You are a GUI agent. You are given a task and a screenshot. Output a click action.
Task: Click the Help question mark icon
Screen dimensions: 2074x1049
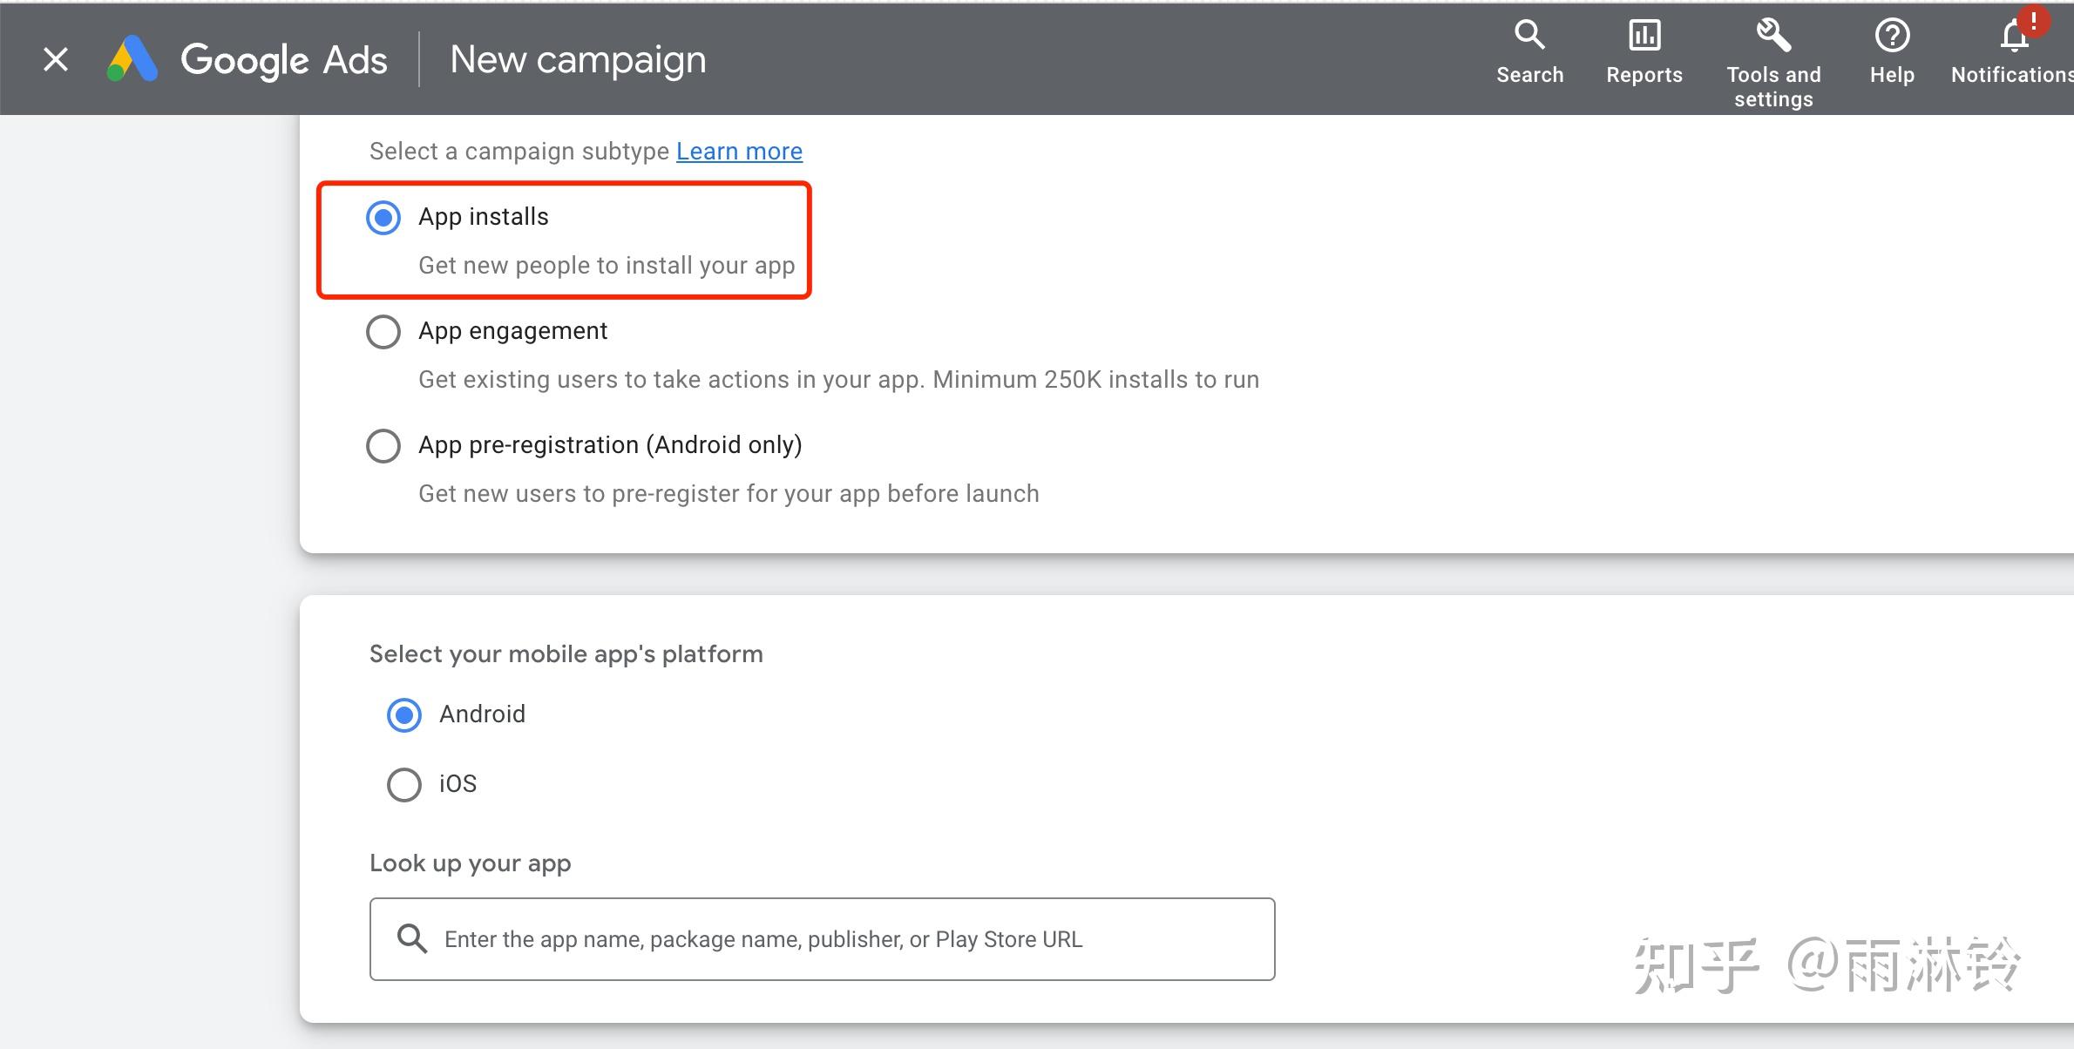1892,35
